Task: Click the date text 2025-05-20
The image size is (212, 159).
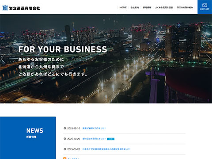Action: pos(74,149)
